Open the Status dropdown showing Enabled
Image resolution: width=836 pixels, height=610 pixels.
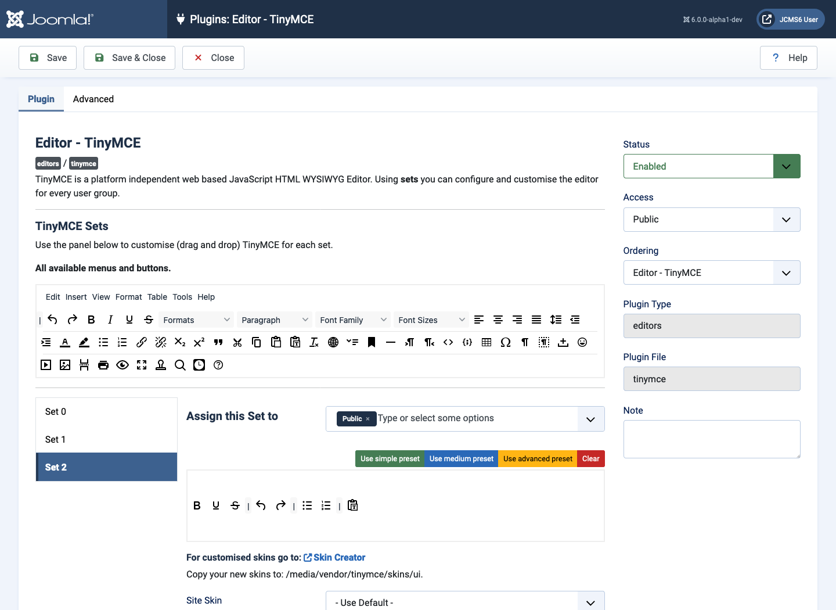[787, 166]
